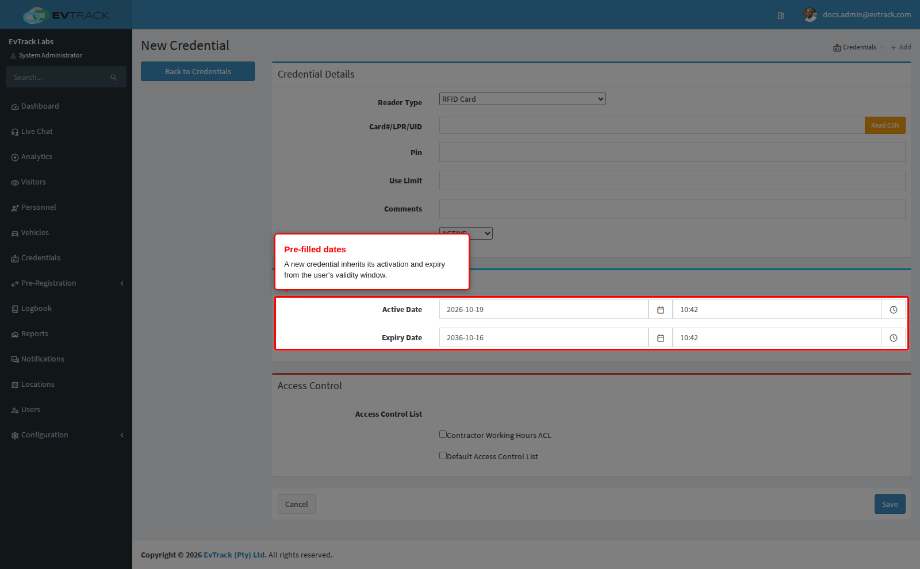Open the Dashboard sidebar icon
The height and width of the screenshot is (569, 920).
[x=15, y=107]
